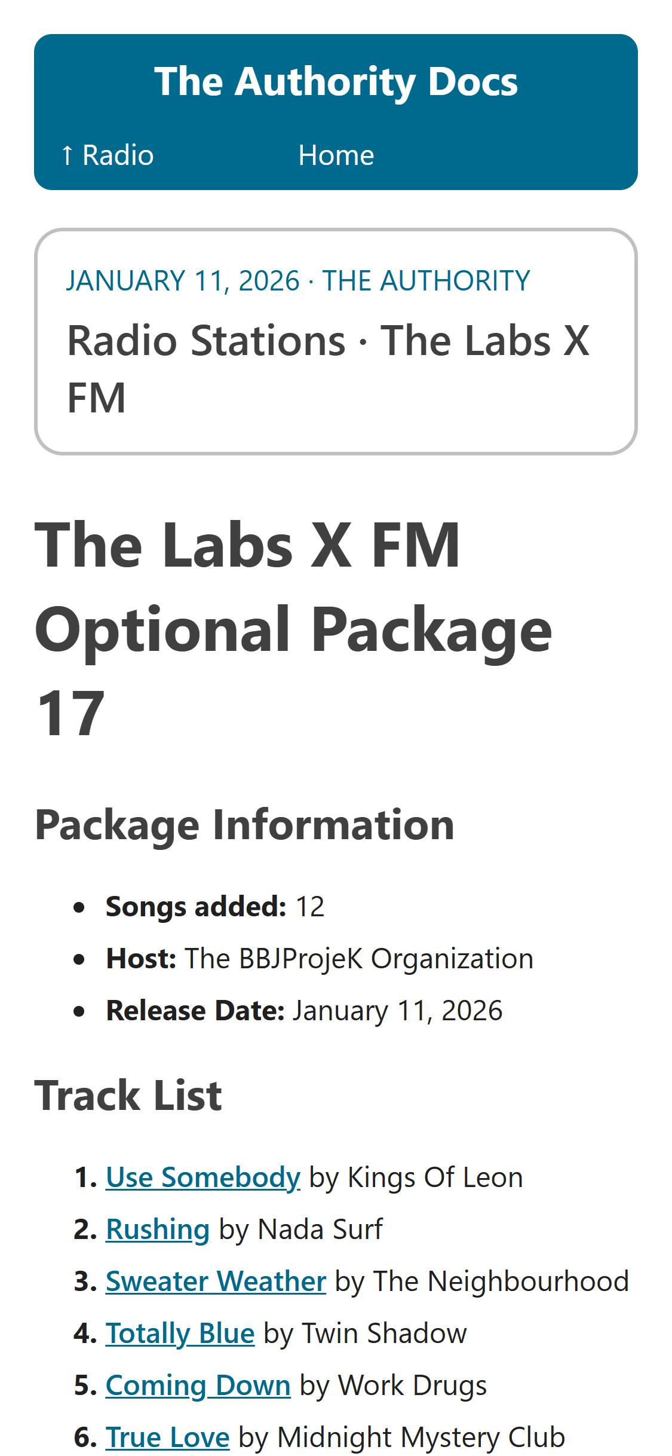Image resolution: width=672 pixels, height=1456 pixels.
Task: Click the "Track List" heading
Action: click(128, 1096)
